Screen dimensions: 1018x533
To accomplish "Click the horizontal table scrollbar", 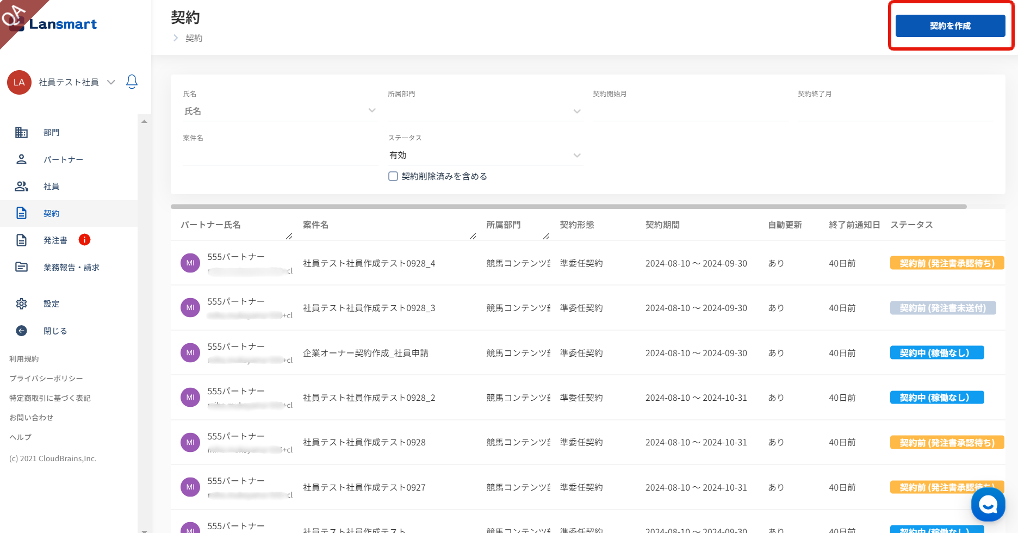I will [x=568, y=207].
